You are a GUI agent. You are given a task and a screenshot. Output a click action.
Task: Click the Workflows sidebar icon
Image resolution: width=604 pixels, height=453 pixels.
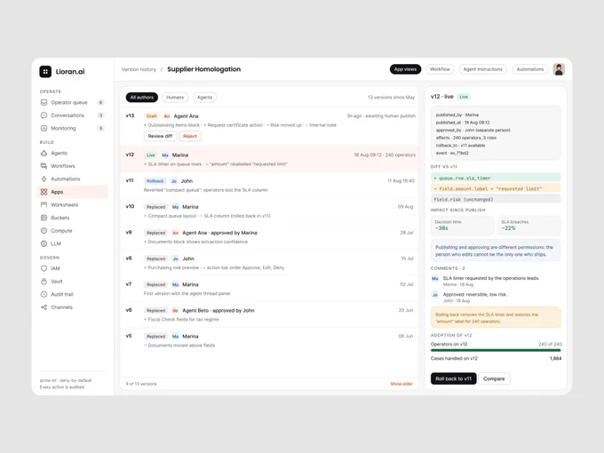pos(44,165)
